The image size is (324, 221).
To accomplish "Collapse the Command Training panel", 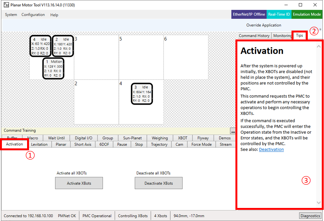I will pos(233,131).
